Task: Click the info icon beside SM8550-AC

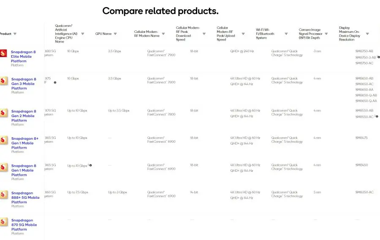Action: [x=377, y=117]
